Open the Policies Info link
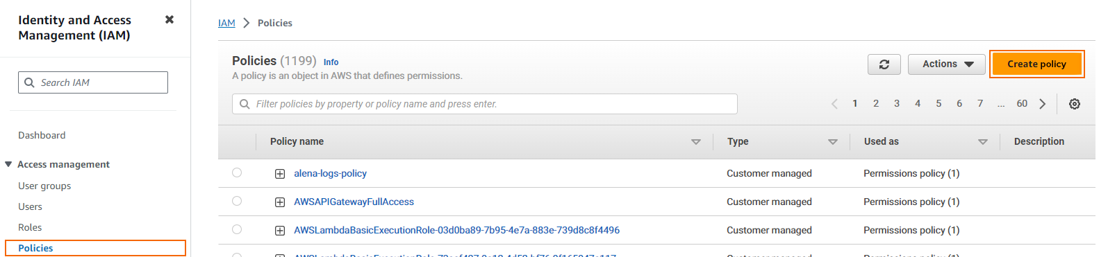Viewport: 1108px width, 257px height. coord(331,62)
